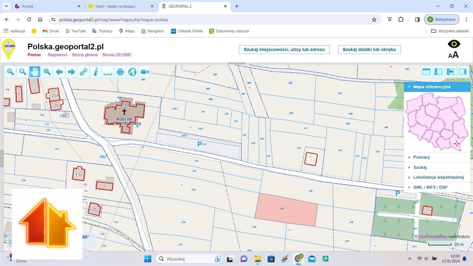Click the aA font size icon
Viewport: 473px width, 266px height.
tap(453, 54)
